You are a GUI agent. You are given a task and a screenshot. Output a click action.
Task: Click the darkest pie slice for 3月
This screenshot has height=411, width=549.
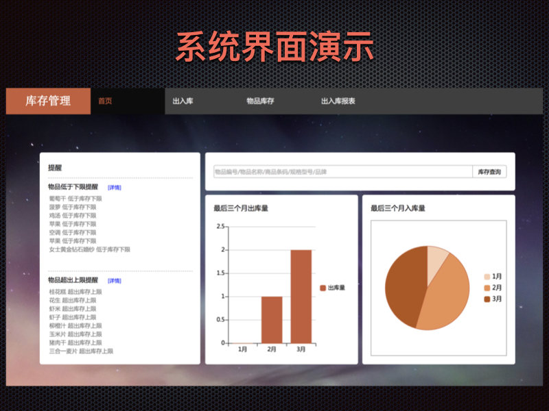[401, 288]
